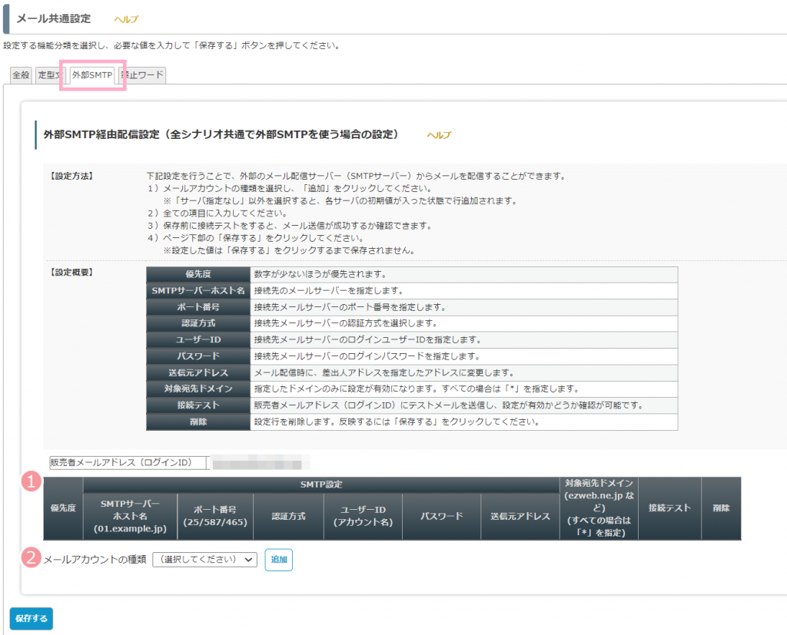
Task: Click the 送信元アドレス column header in SMTP table
Action: [x=520, y=516]
